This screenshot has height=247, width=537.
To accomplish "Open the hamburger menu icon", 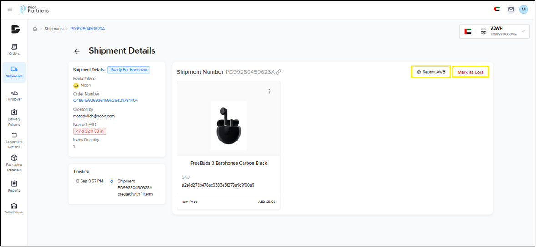I will 10,9.
